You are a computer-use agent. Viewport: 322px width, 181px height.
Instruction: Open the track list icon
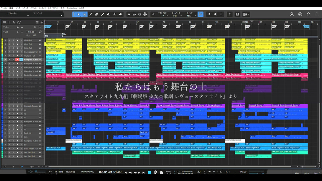4,22
